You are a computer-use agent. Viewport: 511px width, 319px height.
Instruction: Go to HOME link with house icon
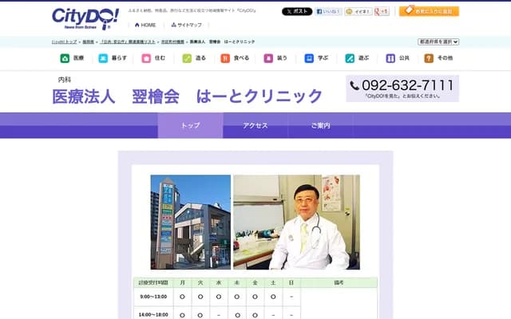pos(145,25)
